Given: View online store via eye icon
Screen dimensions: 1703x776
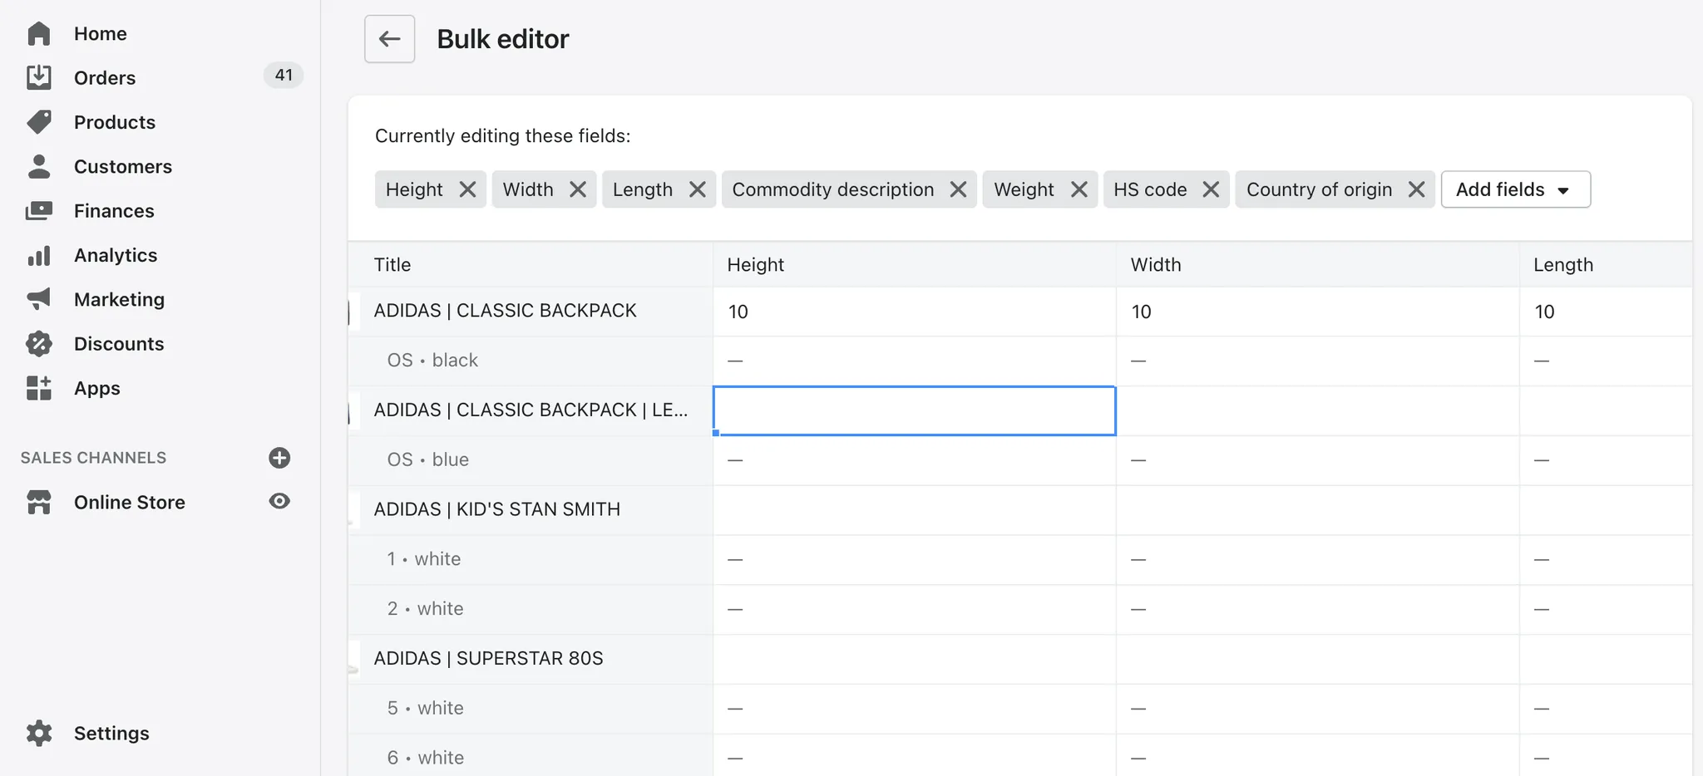Looking at the screenshot, I should (x=279, y=501).
